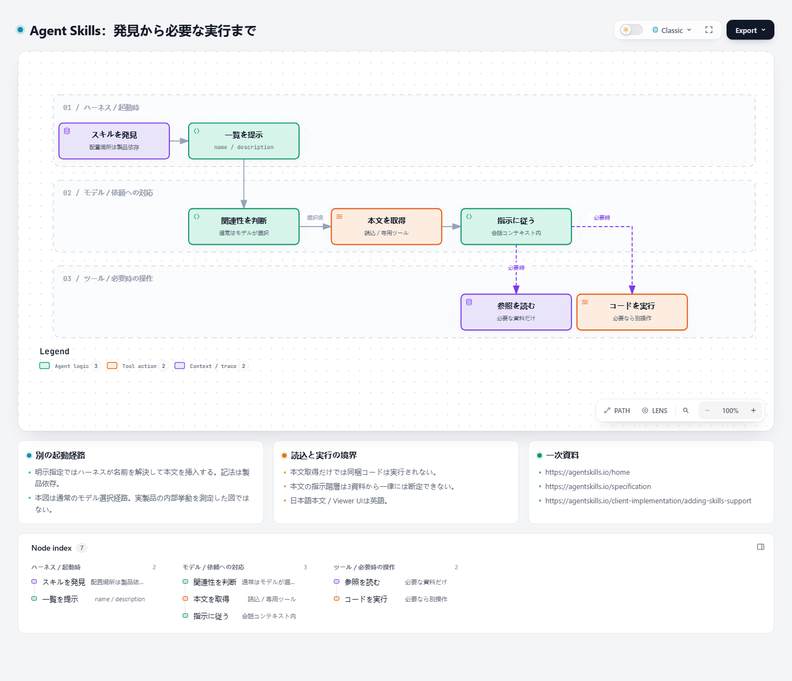The width and height of the screenshot is (792, 681).
Task: Toggle Node index panel layout icon
Action: [x=761, y=547]
